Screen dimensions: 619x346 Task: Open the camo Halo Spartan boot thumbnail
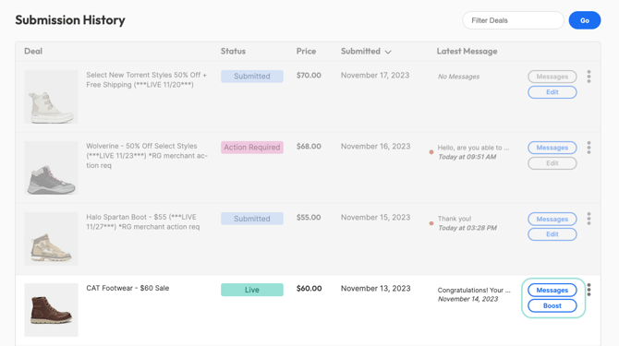(x=51, y=239)
